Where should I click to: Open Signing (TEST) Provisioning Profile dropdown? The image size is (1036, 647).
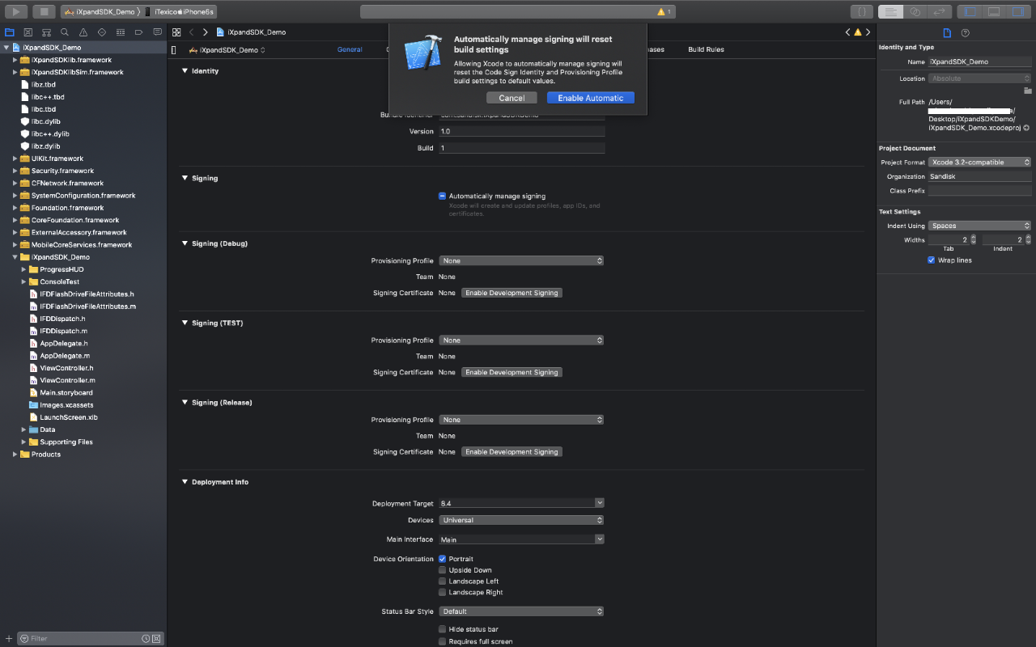pos(521,340)
